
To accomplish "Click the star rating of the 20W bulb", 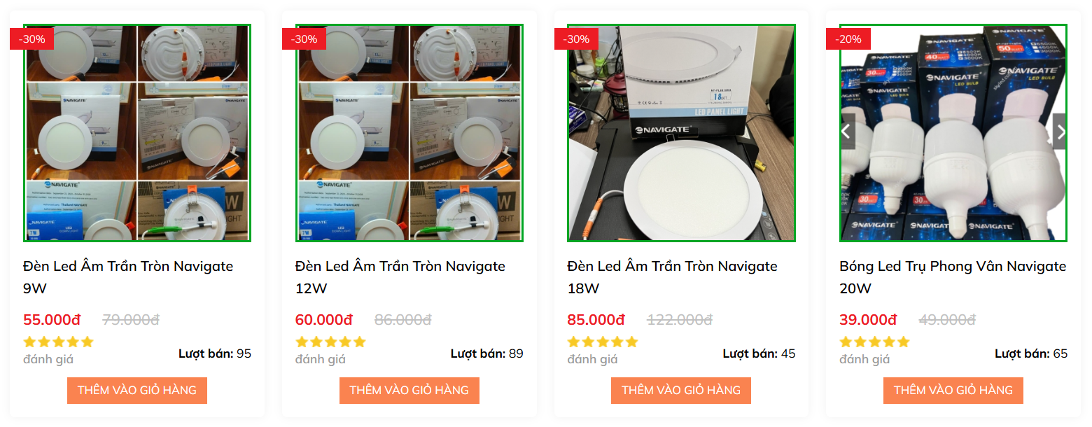I will point(874,342).
